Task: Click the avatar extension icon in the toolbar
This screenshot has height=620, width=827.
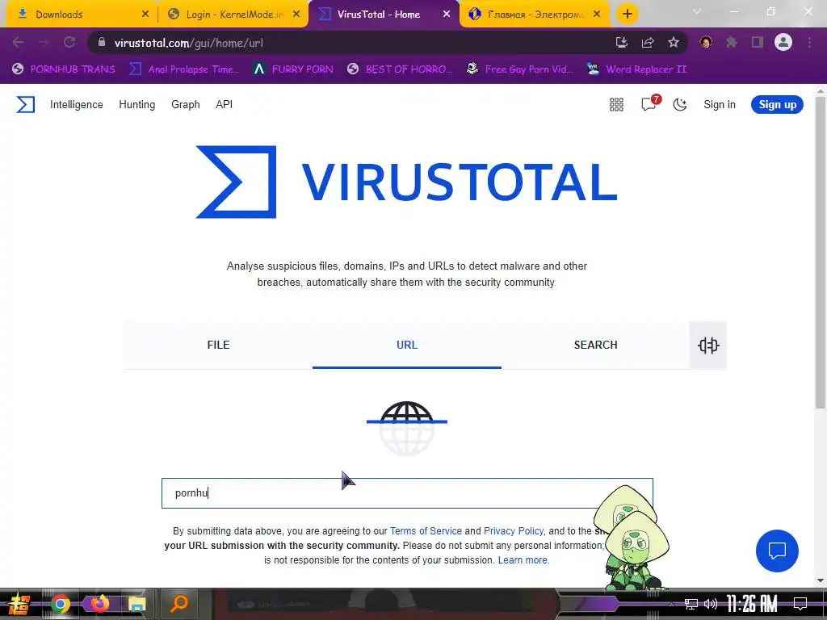Action: pos(706,43)
